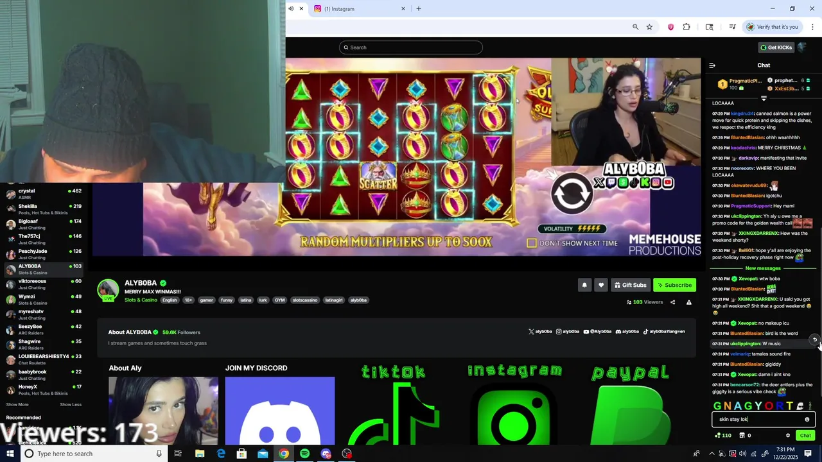
Task: Follow the channel with the heart icon
Action: click(601, 285)
